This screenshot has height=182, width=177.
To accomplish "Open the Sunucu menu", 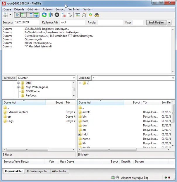I will pyautogui.click(x=60, y=9).
